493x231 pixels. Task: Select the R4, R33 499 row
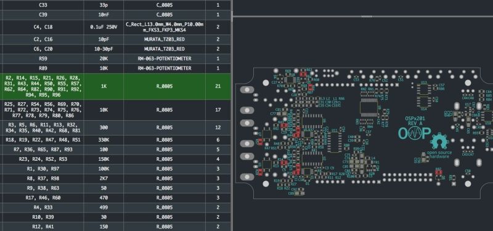(x=115, y=208)
